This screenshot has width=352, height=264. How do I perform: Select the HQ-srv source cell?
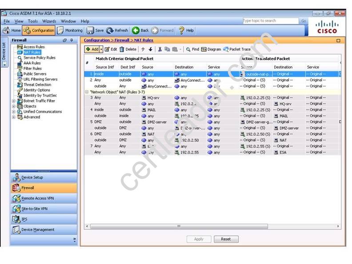(x=157, y=98)
